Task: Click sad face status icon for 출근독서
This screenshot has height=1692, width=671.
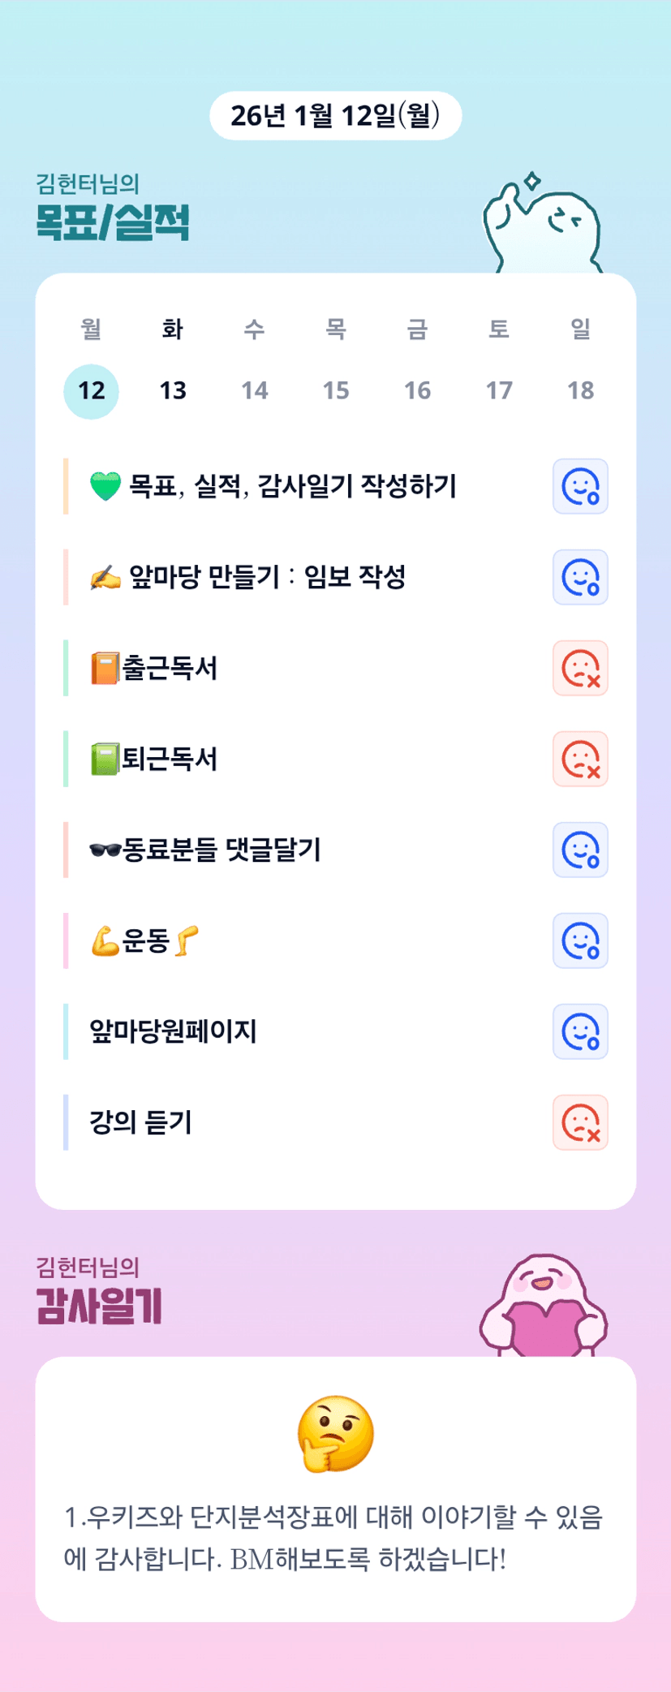Action: (x=580, y=669)
